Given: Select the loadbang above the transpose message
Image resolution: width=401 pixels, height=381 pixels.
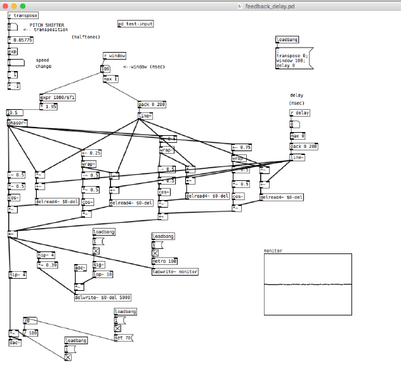Looking at the screenshot, I should [x=287, y=39].
